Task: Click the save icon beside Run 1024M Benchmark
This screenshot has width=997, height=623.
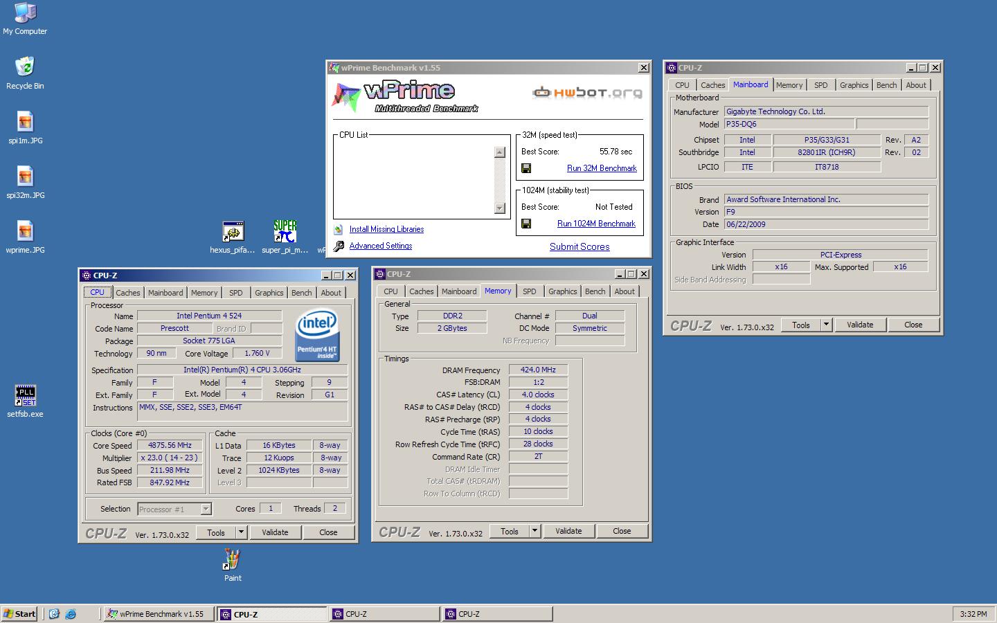Action: pyautogui.click(x=526, y=224)
